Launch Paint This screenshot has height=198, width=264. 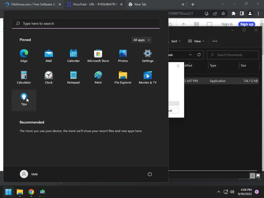[x=98, y=77]
